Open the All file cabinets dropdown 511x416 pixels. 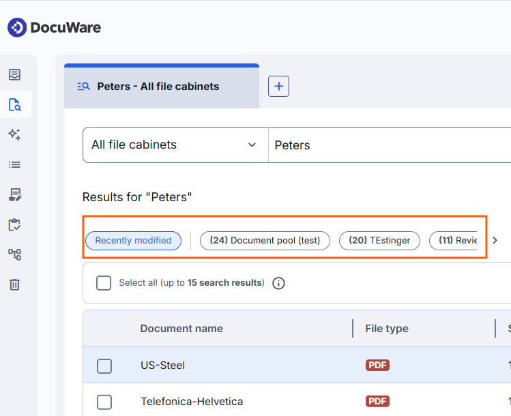(175, 145)
